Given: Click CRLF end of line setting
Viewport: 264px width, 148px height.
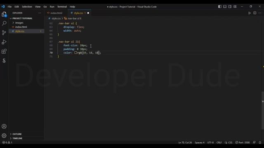Looking at the screenshot, I should [x=219, y=143].
